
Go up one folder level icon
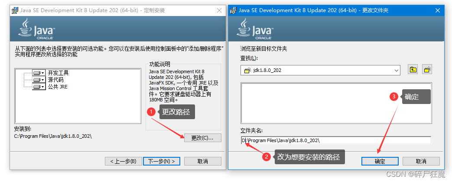point(413,69)
